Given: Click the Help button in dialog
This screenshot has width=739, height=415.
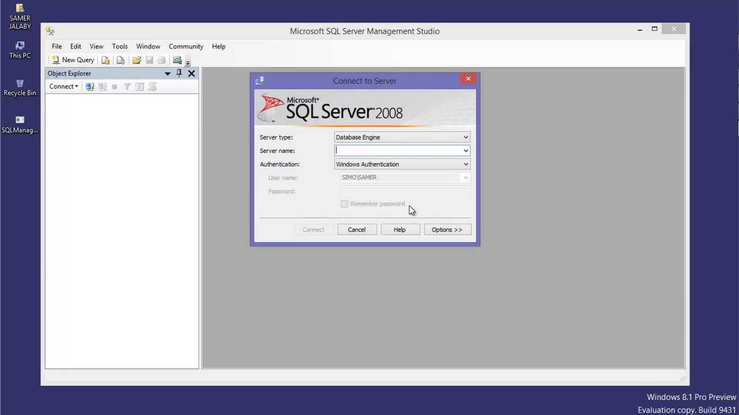Looking at the screenshot, I should [400, 229].
